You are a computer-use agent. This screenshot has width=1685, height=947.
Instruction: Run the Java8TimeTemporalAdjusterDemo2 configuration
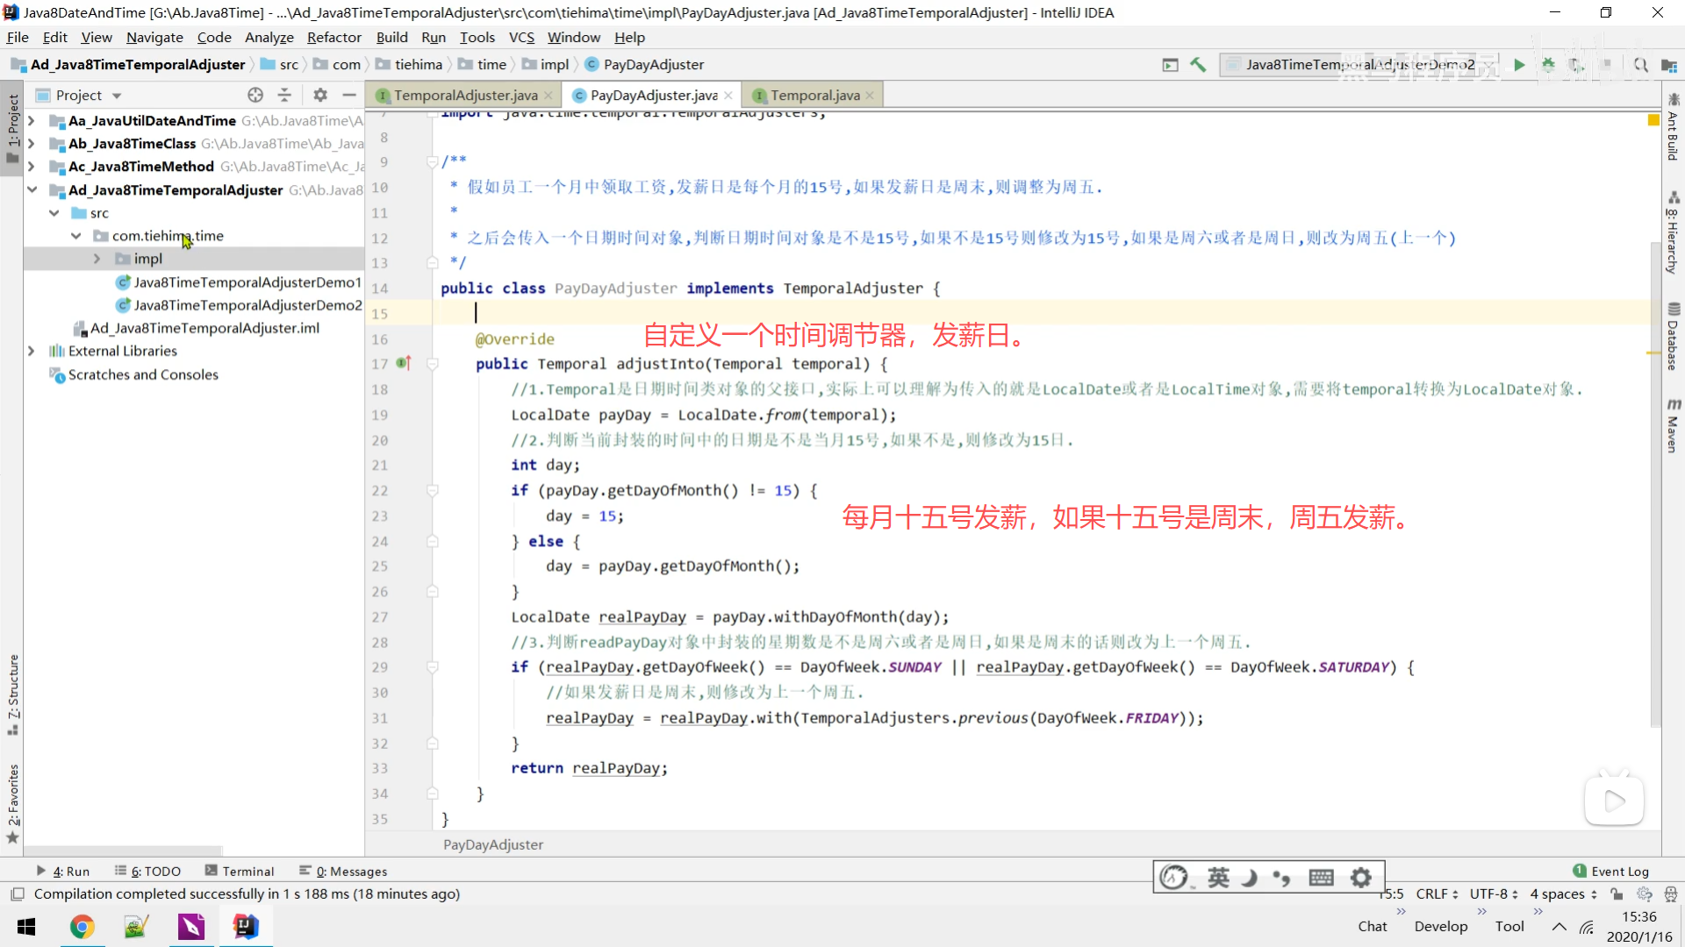1519,65
